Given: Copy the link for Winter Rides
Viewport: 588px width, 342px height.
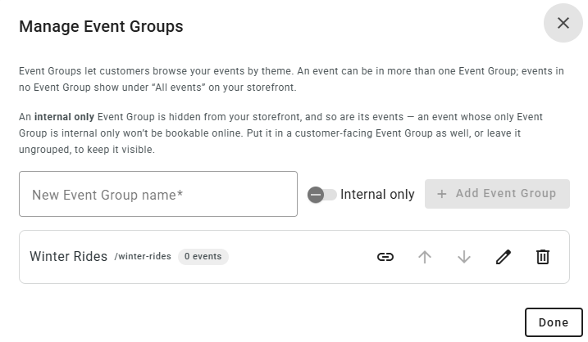Looking at the screenshot, I should tap(385, 257).
